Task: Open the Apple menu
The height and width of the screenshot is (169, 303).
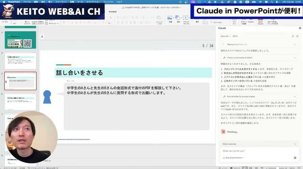Action: tap(4, 2)
